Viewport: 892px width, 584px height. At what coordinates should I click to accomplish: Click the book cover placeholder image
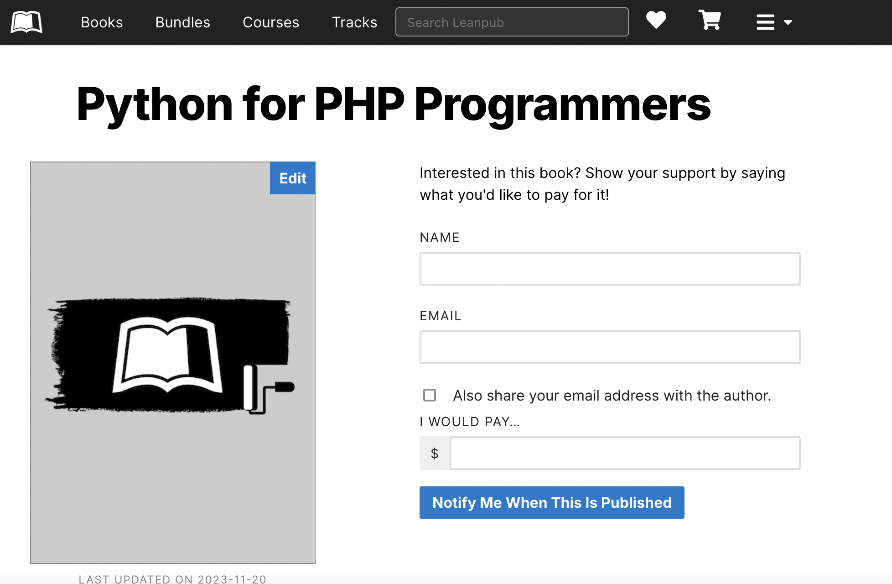click(x=173, y=363)
